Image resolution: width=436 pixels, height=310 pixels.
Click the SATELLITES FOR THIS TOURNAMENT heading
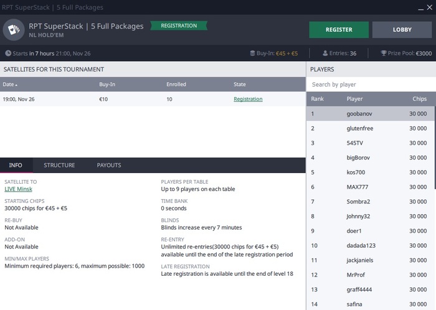[54, 70]
